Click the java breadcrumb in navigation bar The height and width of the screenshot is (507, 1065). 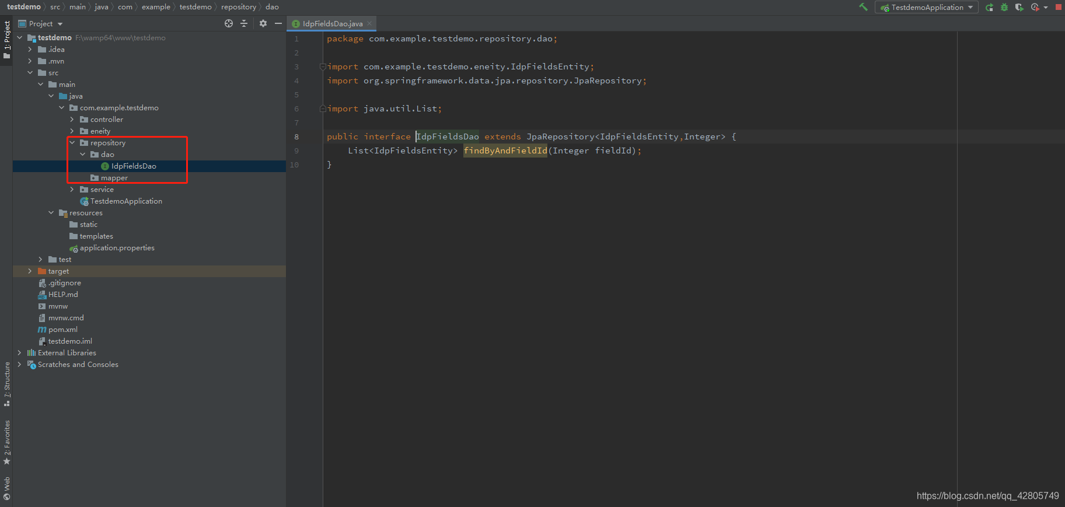(102, 7)
